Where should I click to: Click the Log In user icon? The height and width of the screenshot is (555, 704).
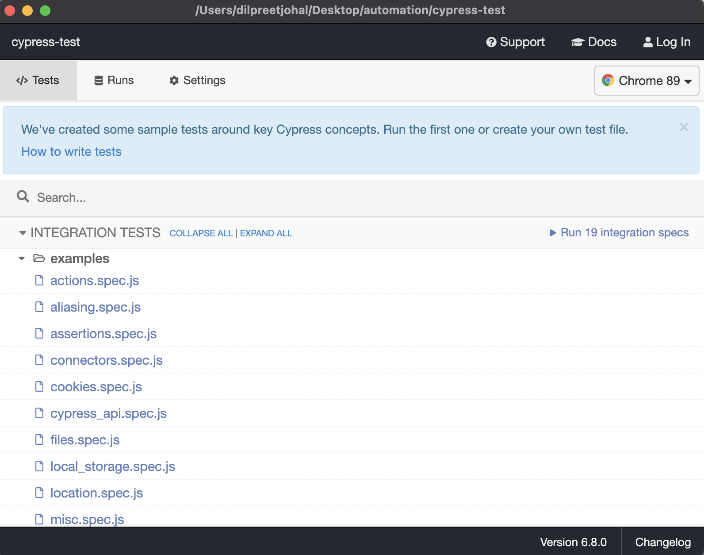pyautogui.click(x=648, y=42)
